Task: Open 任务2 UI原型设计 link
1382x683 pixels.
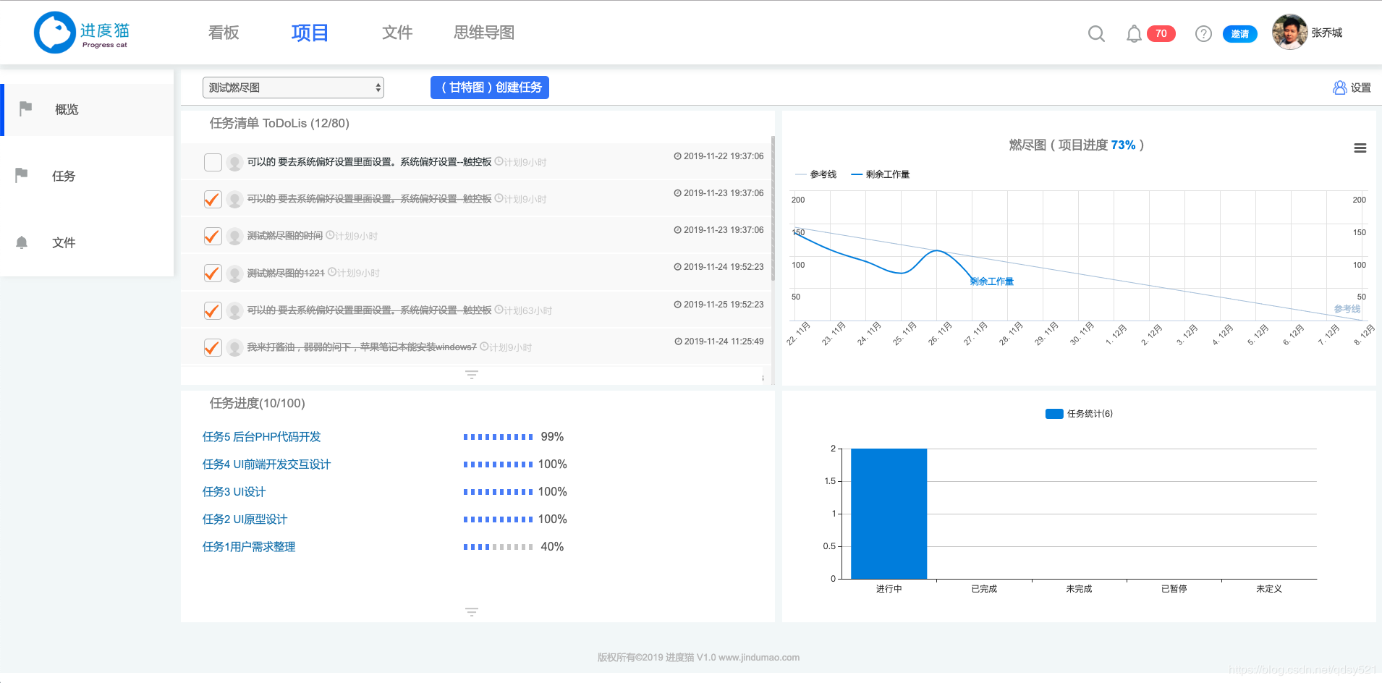Action: point(245,519)
